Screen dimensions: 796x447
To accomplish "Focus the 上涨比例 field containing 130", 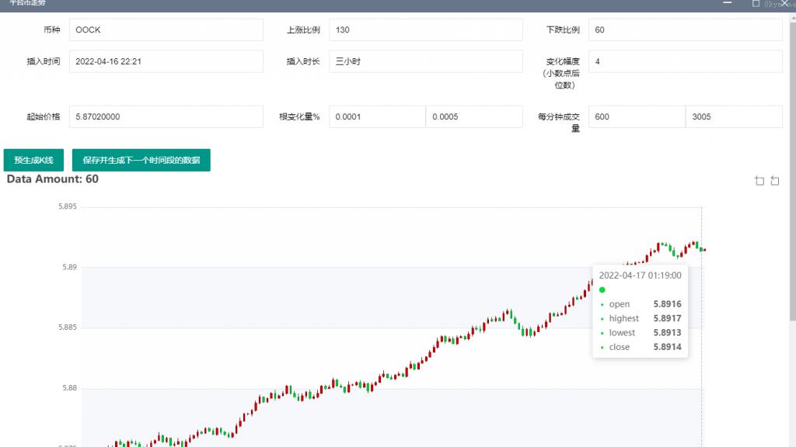I will click(425, 30).
